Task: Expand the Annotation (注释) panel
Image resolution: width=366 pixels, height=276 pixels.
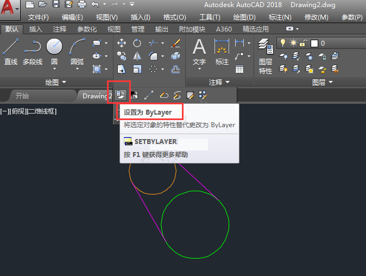Action: click(219, 82)
